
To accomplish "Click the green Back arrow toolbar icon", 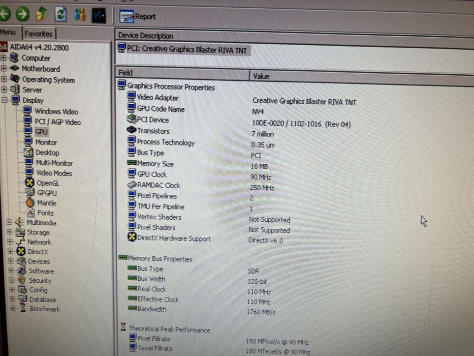I will (5, 14).
